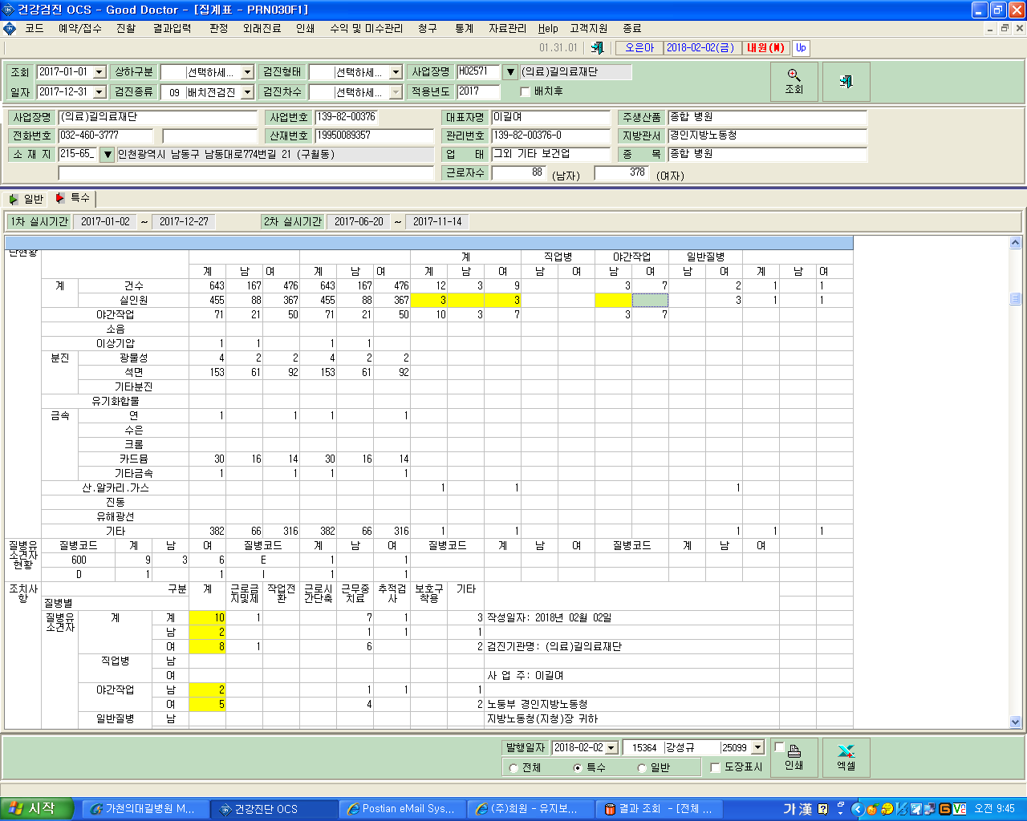The height and width of the screenshot is (821, 1027).
Task: Export results with the 엑셀 icon button
Action: tap(846, 757)
